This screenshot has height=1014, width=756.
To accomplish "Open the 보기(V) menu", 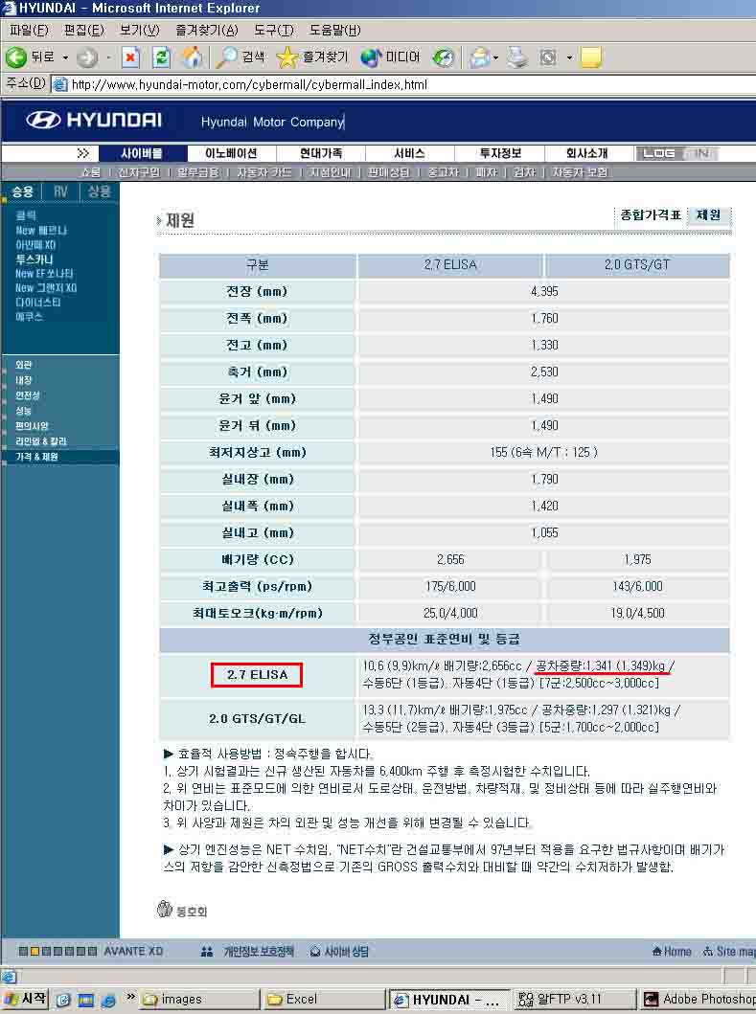I will point(140,31).
